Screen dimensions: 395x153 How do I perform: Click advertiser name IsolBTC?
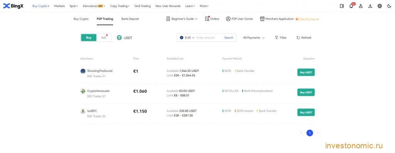pyautogui.click(x=92, y=111)
